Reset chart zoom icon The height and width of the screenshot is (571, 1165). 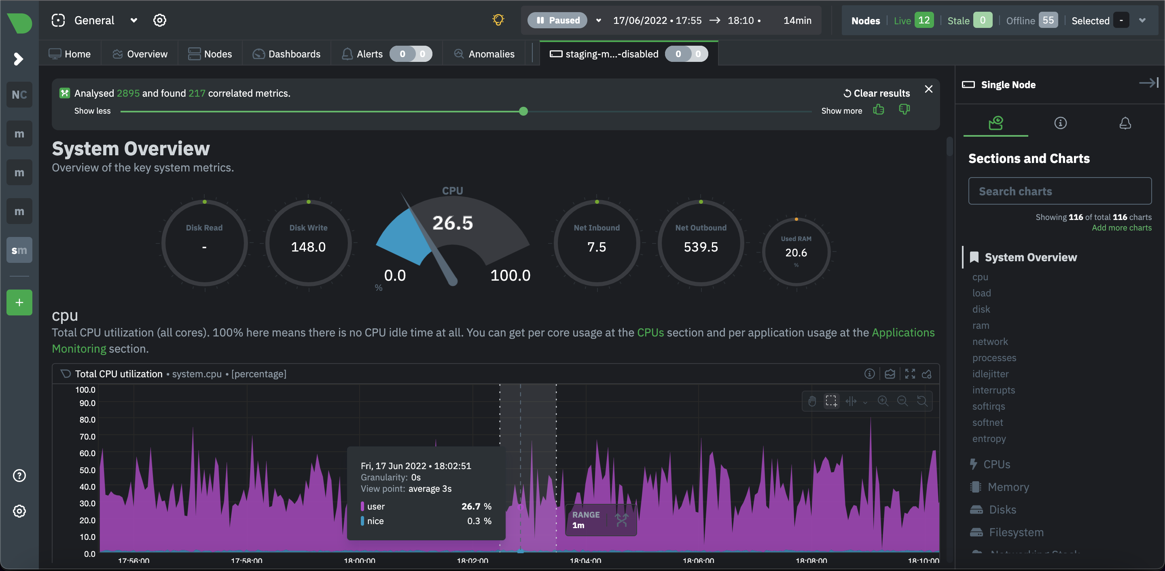pos(922,401)
